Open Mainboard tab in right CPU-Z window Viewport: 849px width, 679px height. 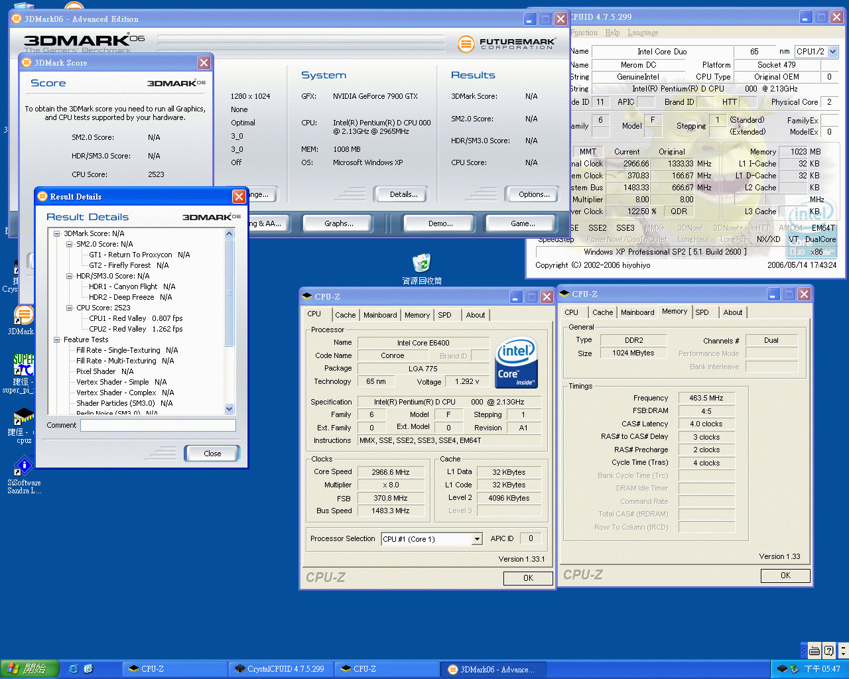(x=637, y=312)
